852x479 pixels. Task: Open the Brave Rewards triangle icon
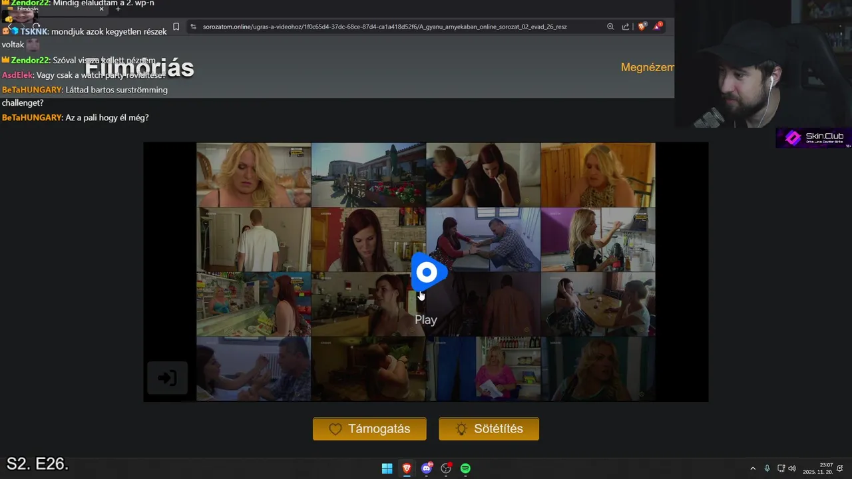coord(658,27)
